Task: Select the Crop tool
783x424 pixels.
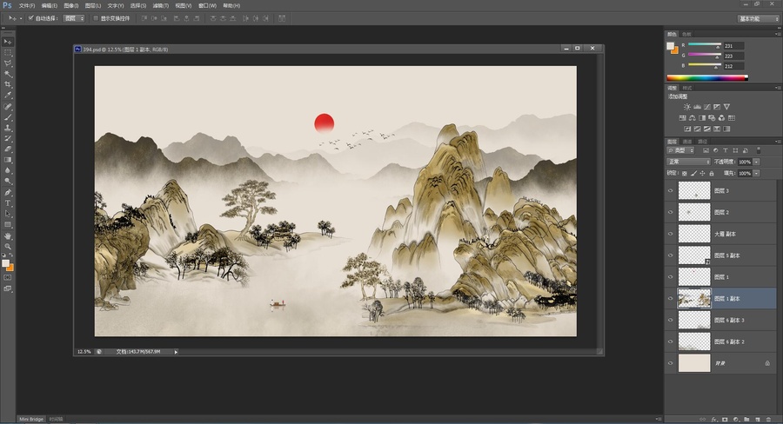Action: click(8, 84)
